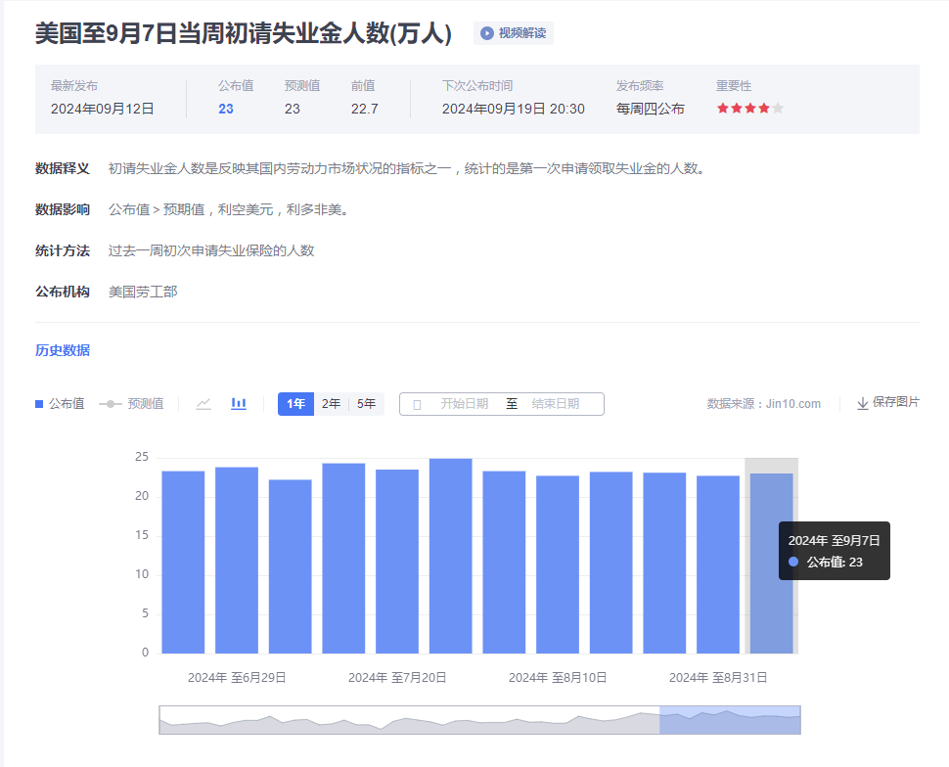Image resolution: width=949 pixels, height=767 pixels.
Task: Select the 1年 time range
Action: click(295, 403)
